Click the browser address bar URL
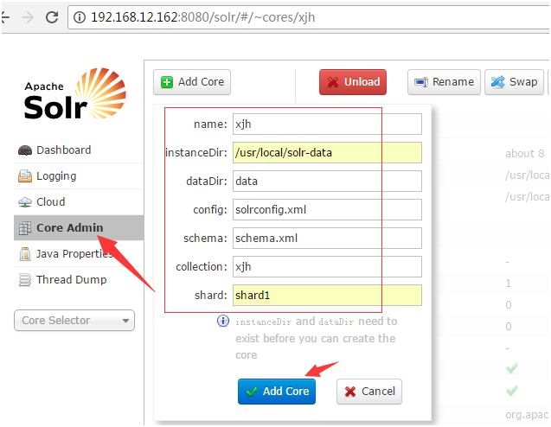The height and width of the screenshot is (427, 551). coord(202,17)
